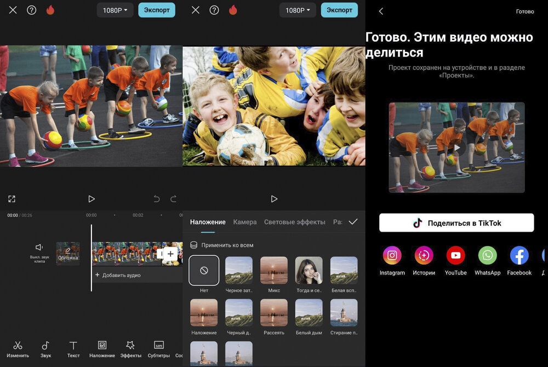Screen dimensions: 548x367
Task: Click Добавить аудио track
Action: [x=118, y=275]
